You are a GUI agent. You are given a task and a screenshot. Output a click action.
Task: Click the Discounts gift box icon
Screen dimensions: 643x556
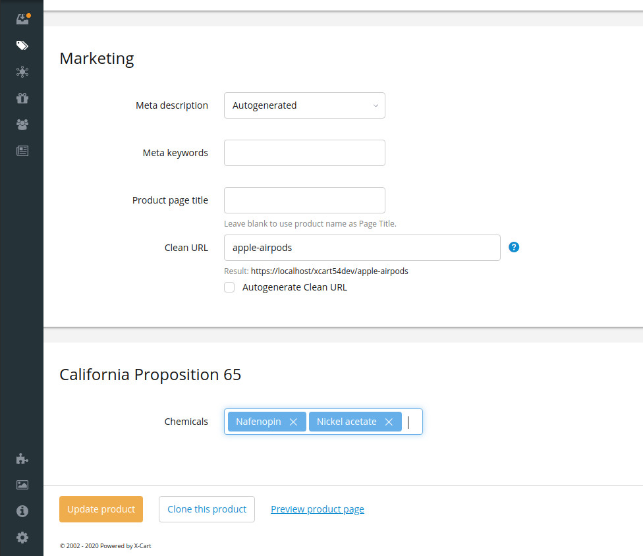22,98
